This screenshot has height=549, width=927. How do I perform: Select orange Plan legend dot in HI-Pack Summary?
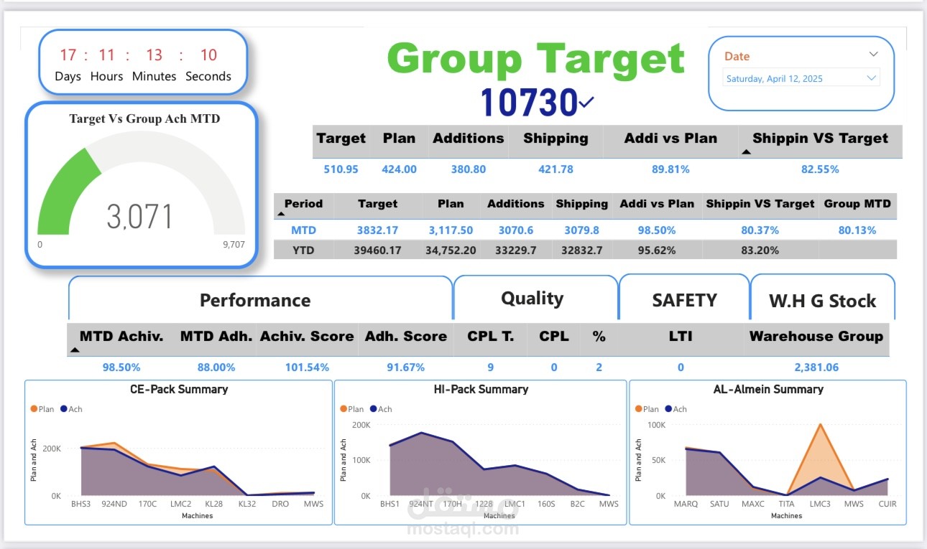(x=343, y=409)
